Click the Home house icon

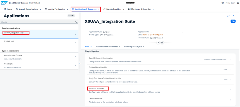(5, 9)
